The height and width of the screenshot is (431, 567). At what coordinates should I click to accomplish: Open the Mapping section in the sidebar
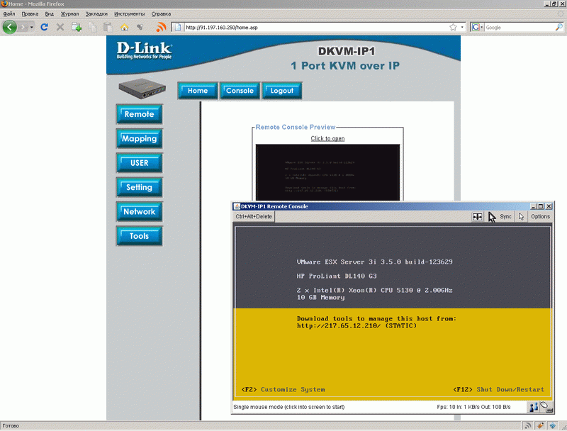click(139, 138)
